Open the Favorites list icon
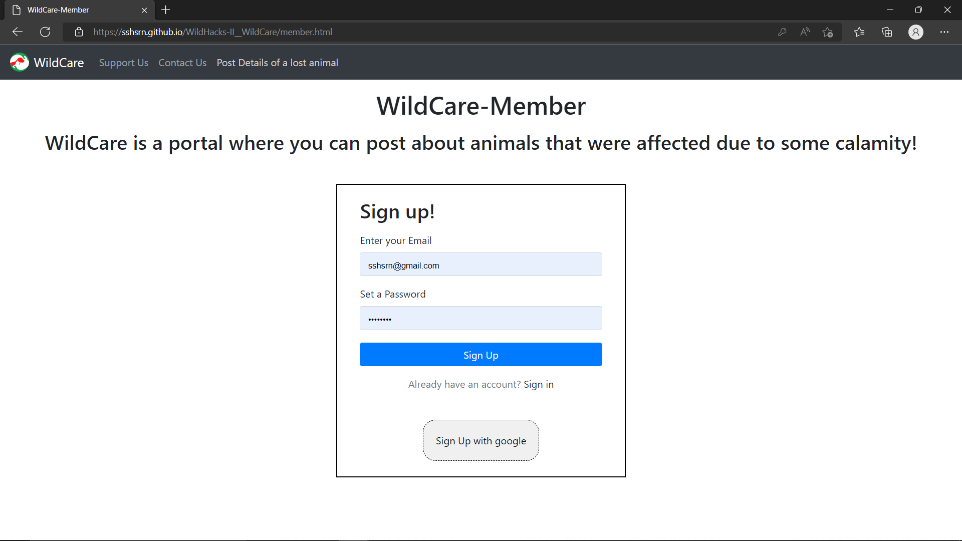 (859, 32)
